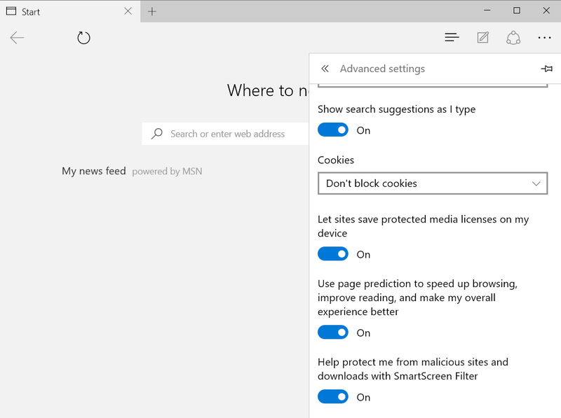561x418 pixels.
Task: Open the Cookies dropdown
Action: tap(433, 183)
